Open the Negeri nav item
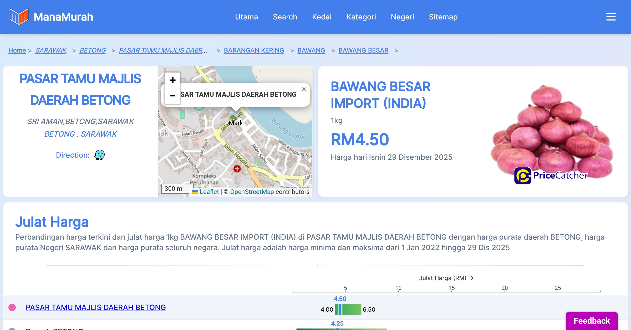Viewport: 631px width, 330px height. [x=402, y=17]
